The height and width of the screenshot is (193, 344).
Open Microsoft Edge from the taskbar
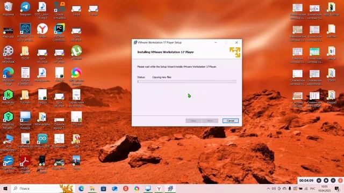pos(81,188)
